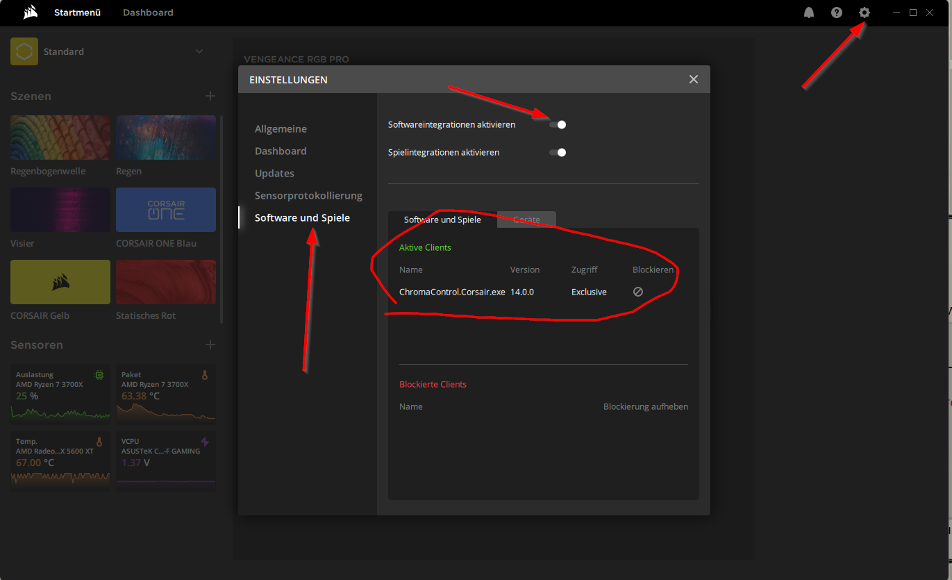Click the Corsair sails logo

point(30,13)
